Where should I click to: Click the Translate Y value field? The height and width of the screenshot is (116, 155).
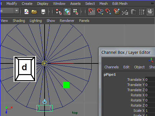pos(150,85)
